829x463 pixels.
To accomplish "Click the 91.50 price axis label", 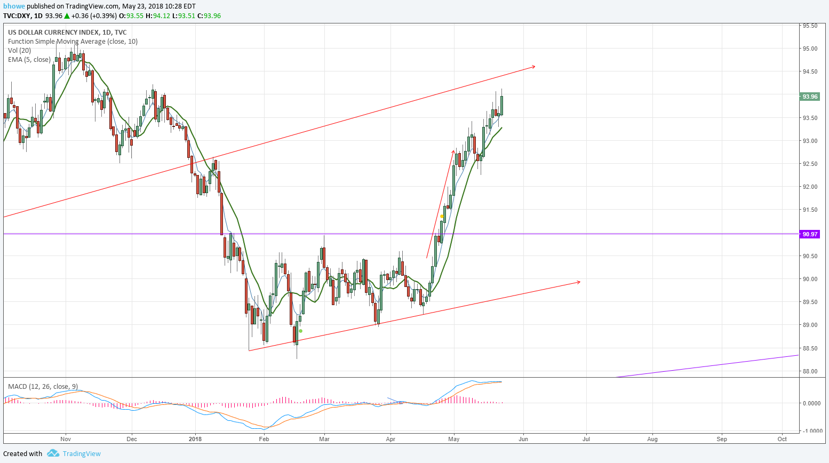I will click(x=810, y=210).
